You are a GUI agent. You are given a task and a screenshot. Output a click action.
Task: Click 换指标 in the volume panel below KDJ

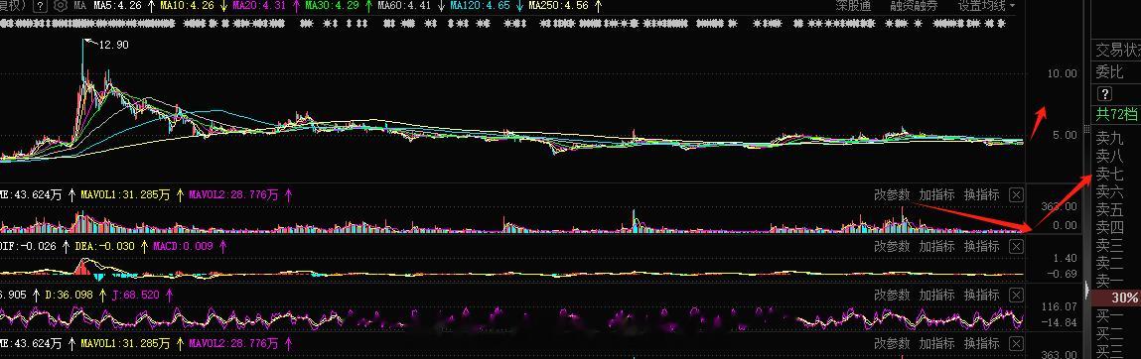coord(982,343)
